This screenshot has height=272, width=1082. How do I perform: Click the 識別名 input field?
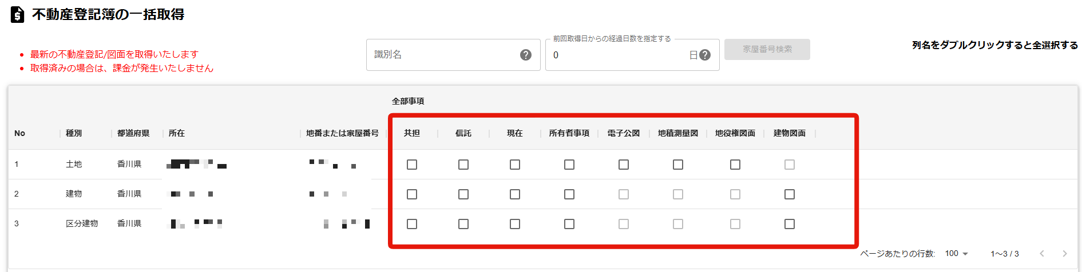(x=443, y=55)
